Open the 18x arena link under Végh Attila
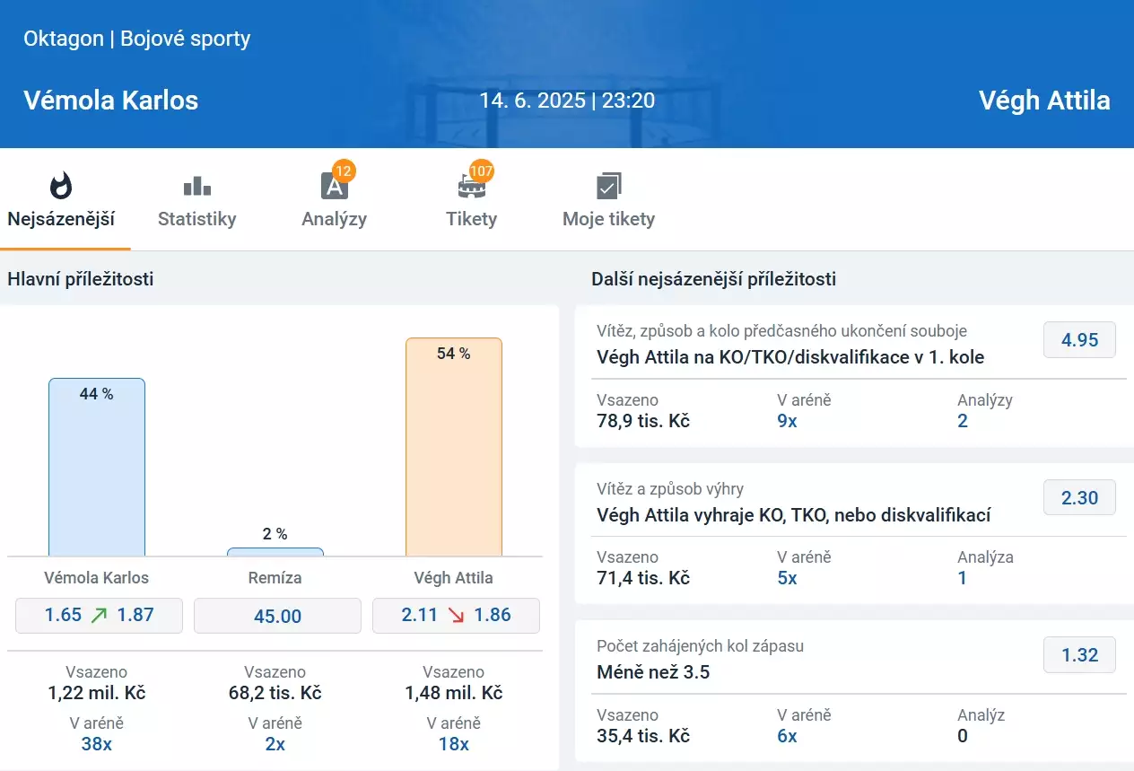The image size is (1134, 771). point(454,744)
